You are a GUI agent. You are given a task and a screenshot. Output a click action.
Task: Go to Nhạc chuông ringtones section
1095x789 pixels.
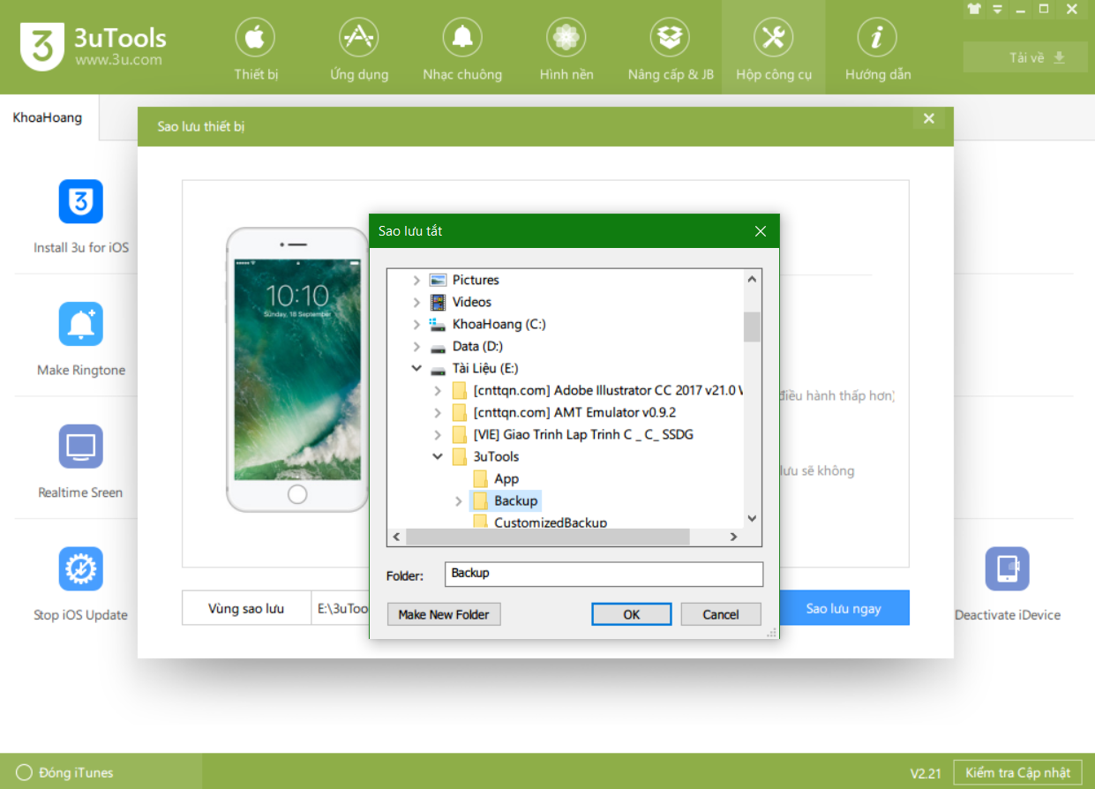pos(462,49)
